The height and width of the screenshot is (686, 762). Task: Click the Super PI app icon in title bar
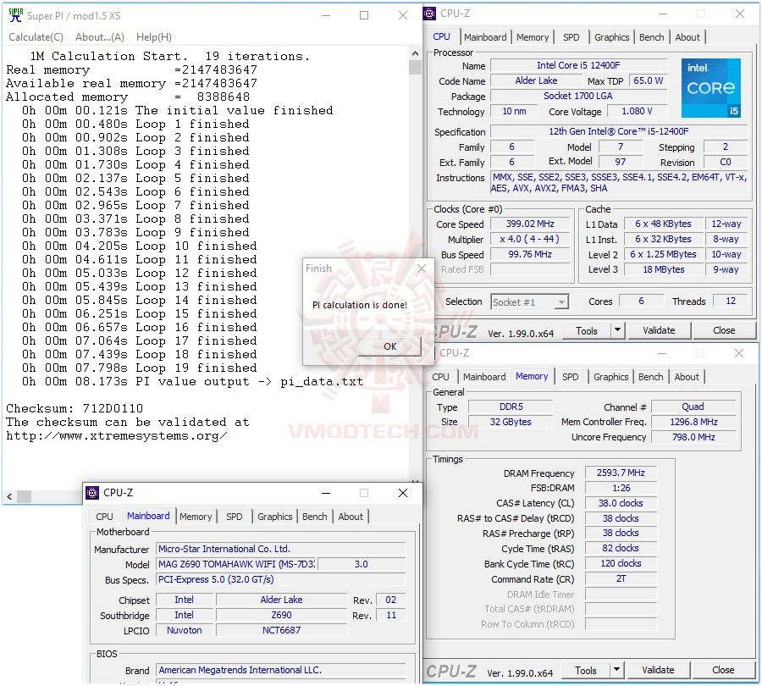pyautogui.click(x=15, y=15)
